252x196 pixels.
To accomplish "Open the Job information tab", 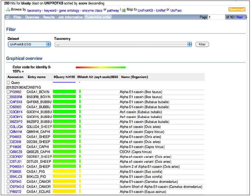I will [70, 17].
